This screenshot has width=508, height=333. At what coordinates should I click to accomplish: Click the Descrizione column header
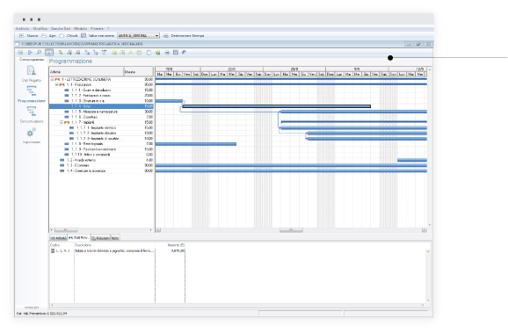pyautogui.click(x=83, y=245)
